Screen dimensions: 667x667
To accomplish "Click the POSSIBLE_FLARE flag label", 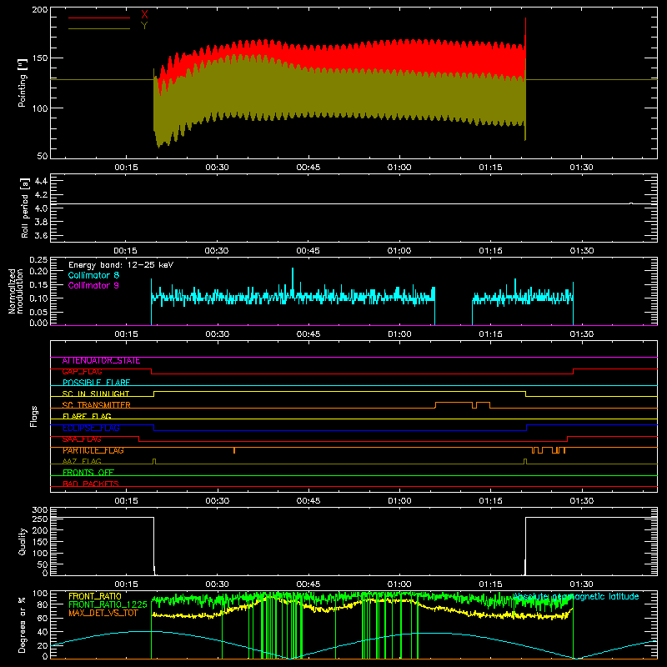I will [96, 383].
